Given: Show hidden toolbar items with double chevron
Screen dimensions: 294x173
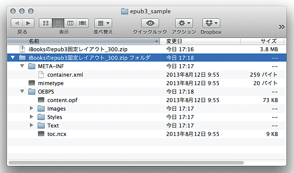Looking at the screenshot, I should tap(281, 27).
